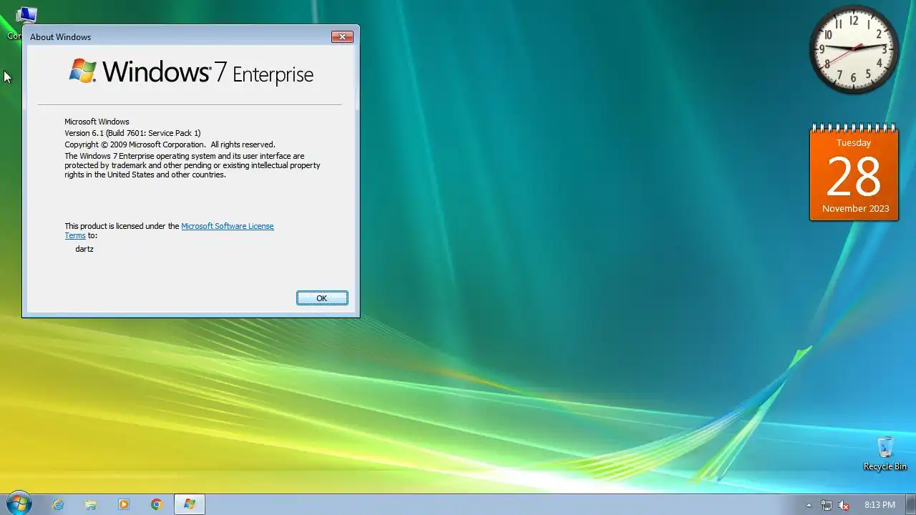Click the licensed user name dartz
The width and height of the screenshot is (916, 515).
84,249
